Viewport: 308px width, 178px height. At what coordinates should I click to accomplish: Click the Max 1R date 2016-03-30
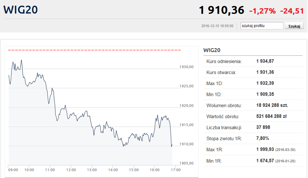[x=285, y=150]
